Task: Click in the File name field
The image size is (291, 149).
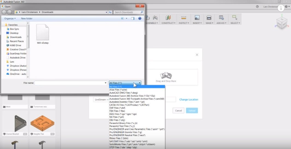Action: (x=71, y=83)
